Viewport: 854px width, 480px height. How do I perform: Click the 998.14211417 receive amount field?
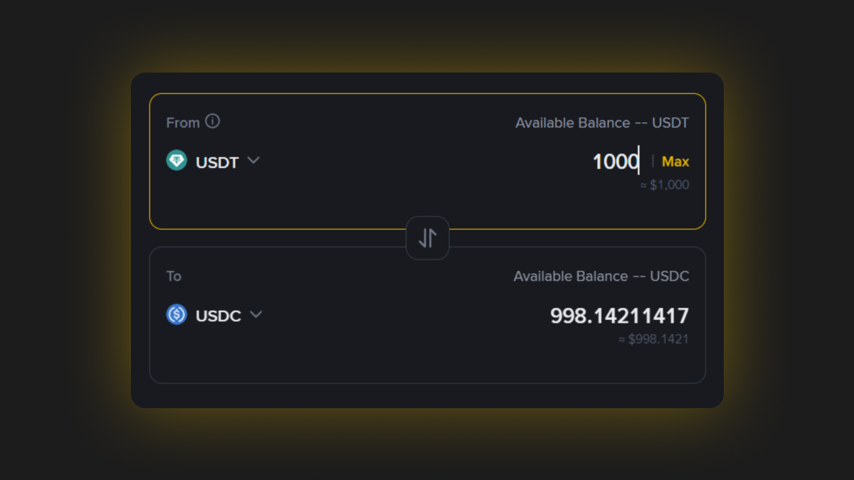coord(619,316)
